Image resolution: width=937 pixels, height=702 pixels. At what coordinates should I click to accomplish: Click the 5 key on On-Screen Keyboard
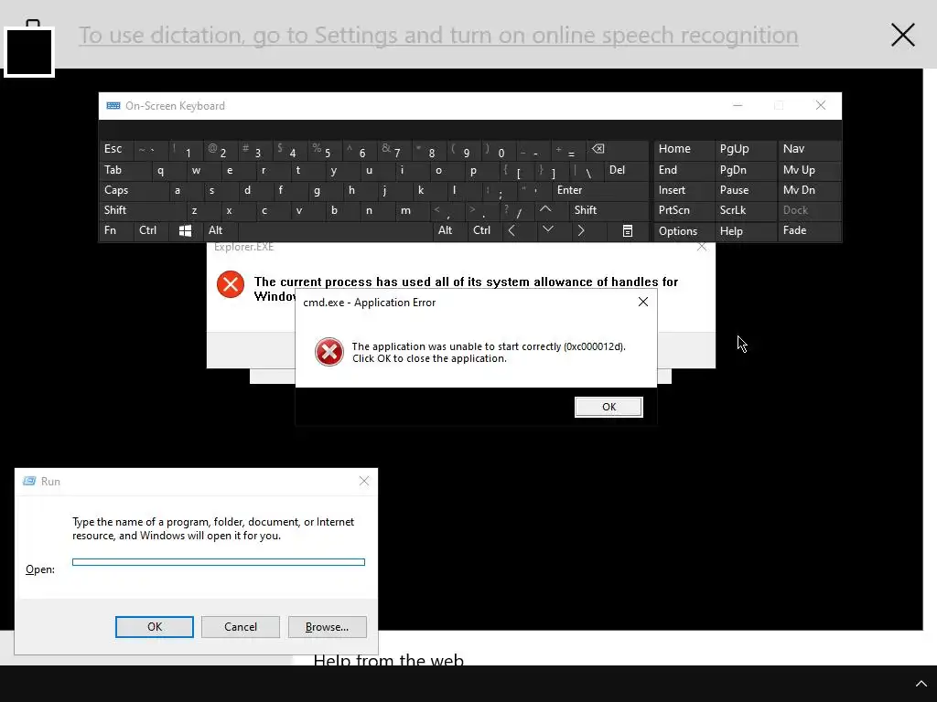[x=326, y=149]
